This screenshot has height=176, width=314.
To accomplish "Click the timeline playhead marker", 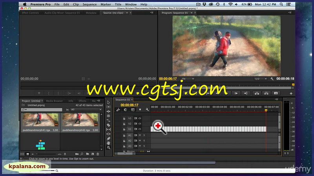I will pos(266,110).
